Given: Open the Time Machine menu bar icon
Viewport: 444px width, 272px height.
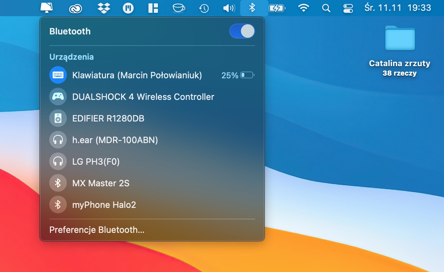Looking at the screenshot, I should pos(204,8).
